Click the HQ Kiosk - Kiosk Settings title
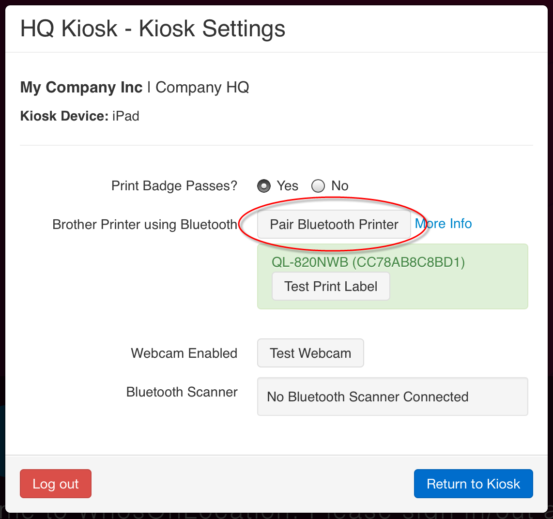Screen dimensions: 553x519 tap(153, 29)
